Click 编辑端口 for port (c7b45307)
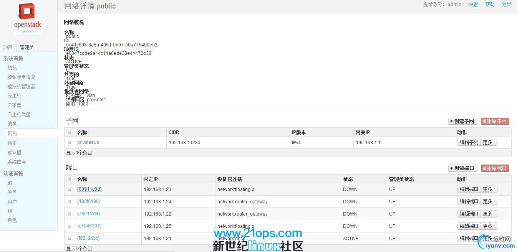Viewport: 517px width, 252px height. pos(469,226)
